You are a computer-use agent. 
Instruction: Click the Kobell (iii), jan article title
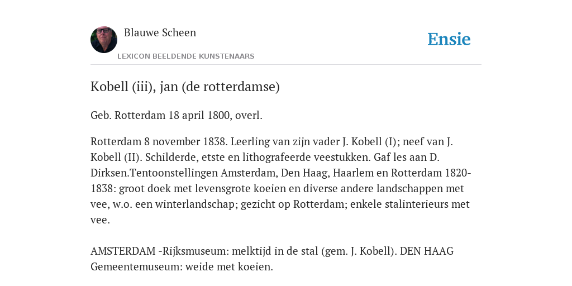[x=185, y=87]
